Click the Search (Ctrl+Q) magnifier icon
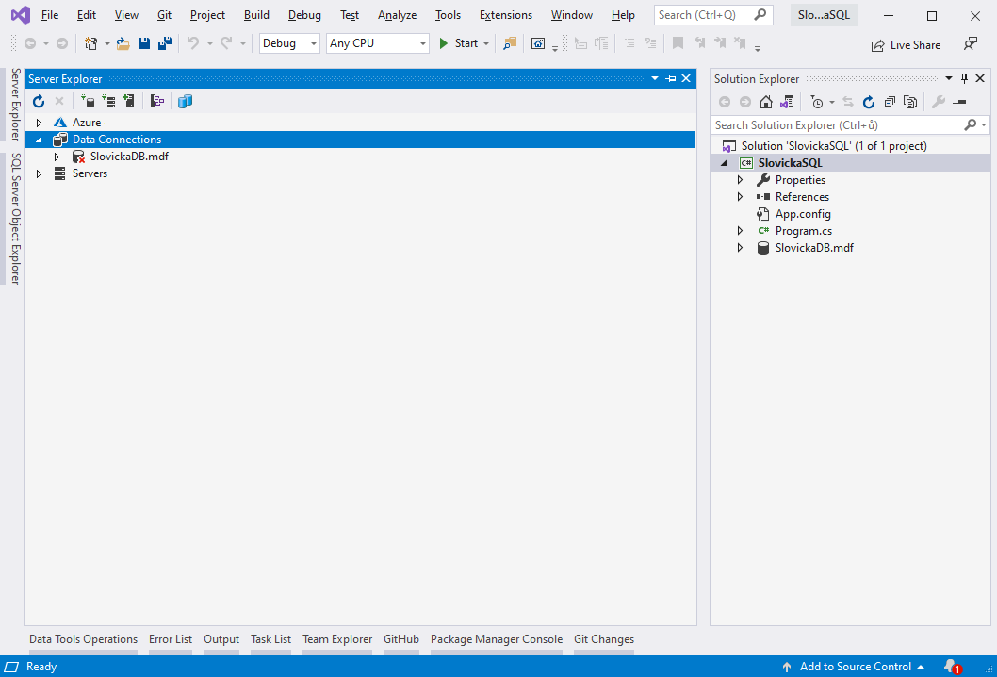Image resolution: width=997 pixels, height=677 pixels. tap(760, 15)
